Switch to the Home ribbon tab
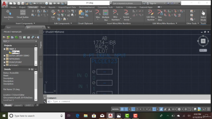This screenshot has height=119, width=212. [13, 7]
